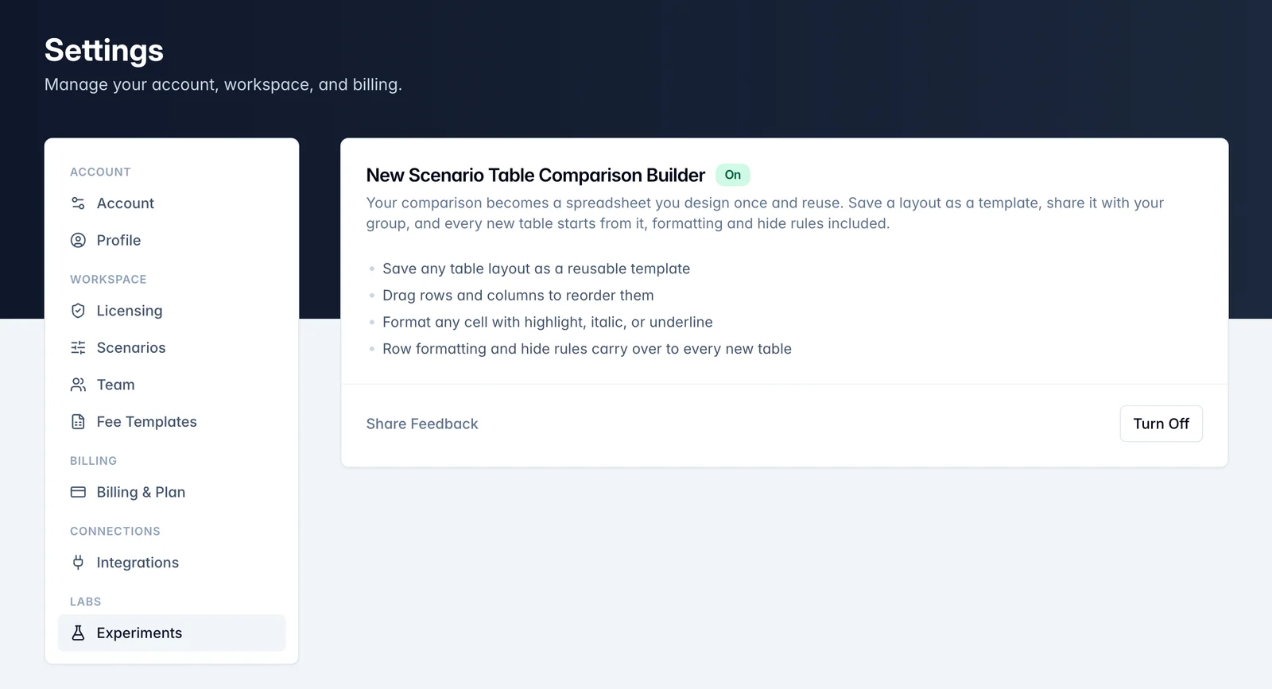
Task: Click the Profile user-circle icon
Action: [78, 240]
